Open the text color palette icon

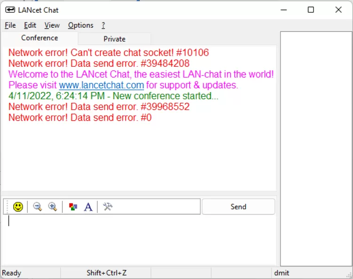point(73,207)
